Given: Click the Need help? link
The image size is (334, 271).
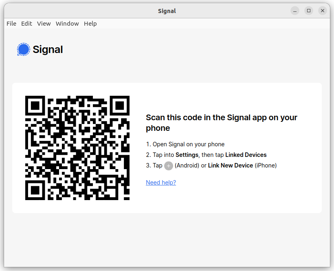Looking at the screenshot, I should click(161, 183).
